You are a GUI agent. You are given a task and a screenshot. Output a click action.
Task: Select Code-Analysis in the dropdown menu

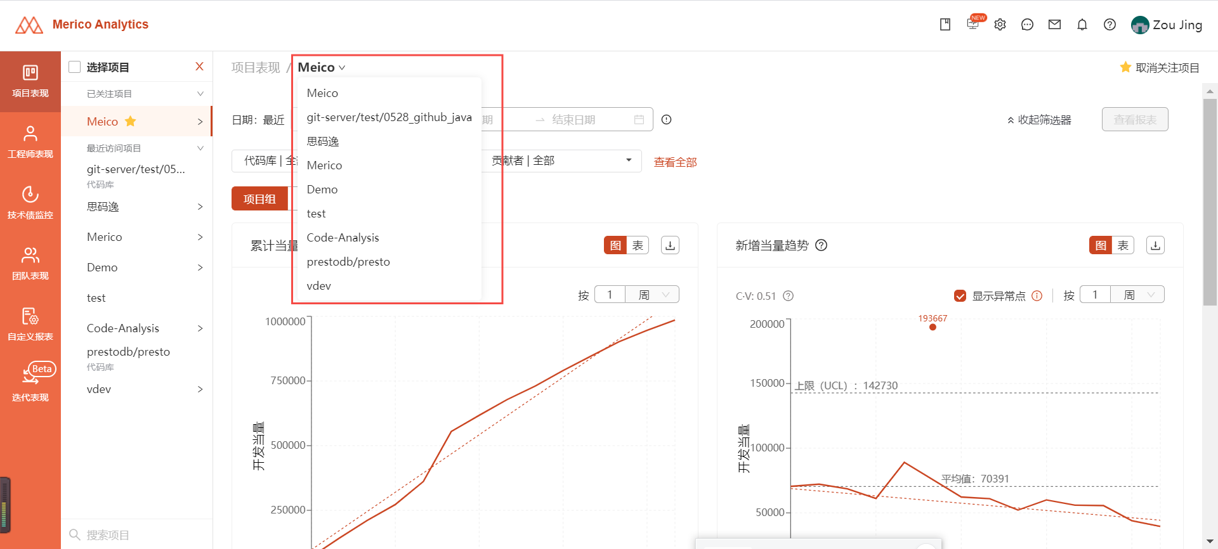tap(389, 238)
